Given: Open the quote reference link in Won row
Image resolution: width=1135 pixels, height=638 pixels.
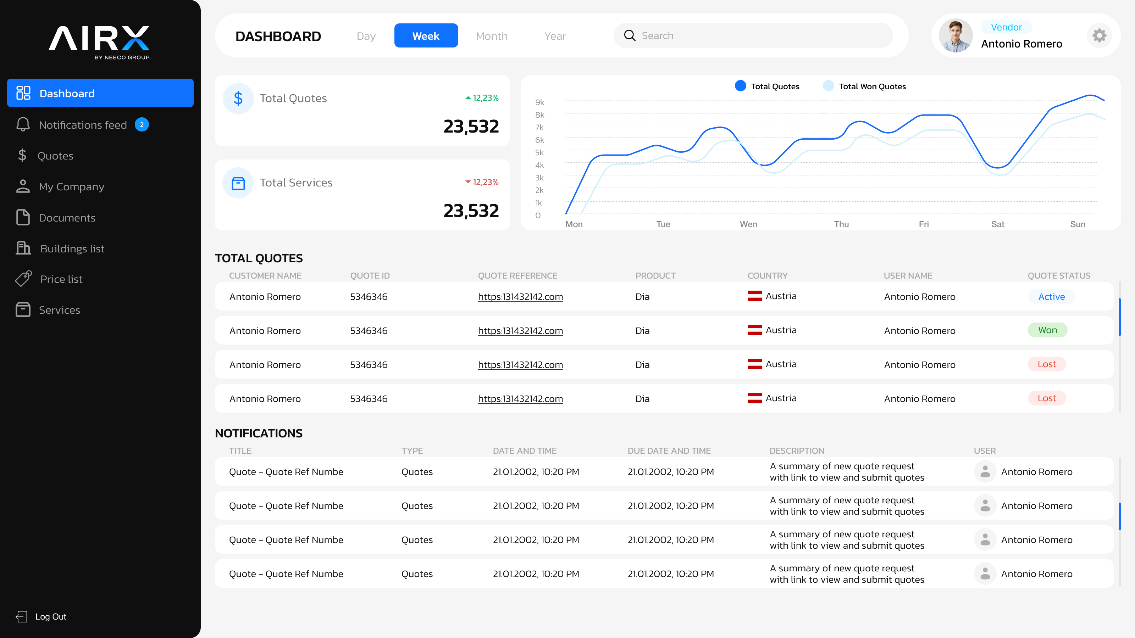Looking at the screenshot, I should [520, 331].
